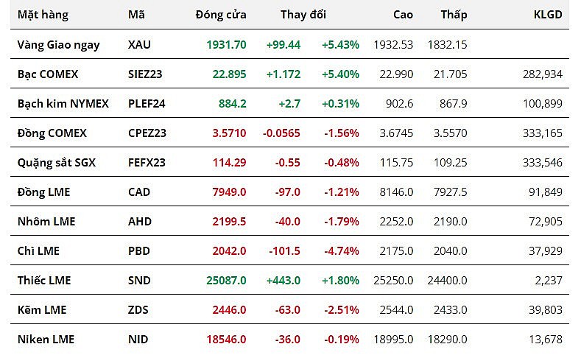Image resolution: width=581 pixels, height=358 pixels.
Task: Select the Bạc COMEX commodity name
Action: click(48, 74)
